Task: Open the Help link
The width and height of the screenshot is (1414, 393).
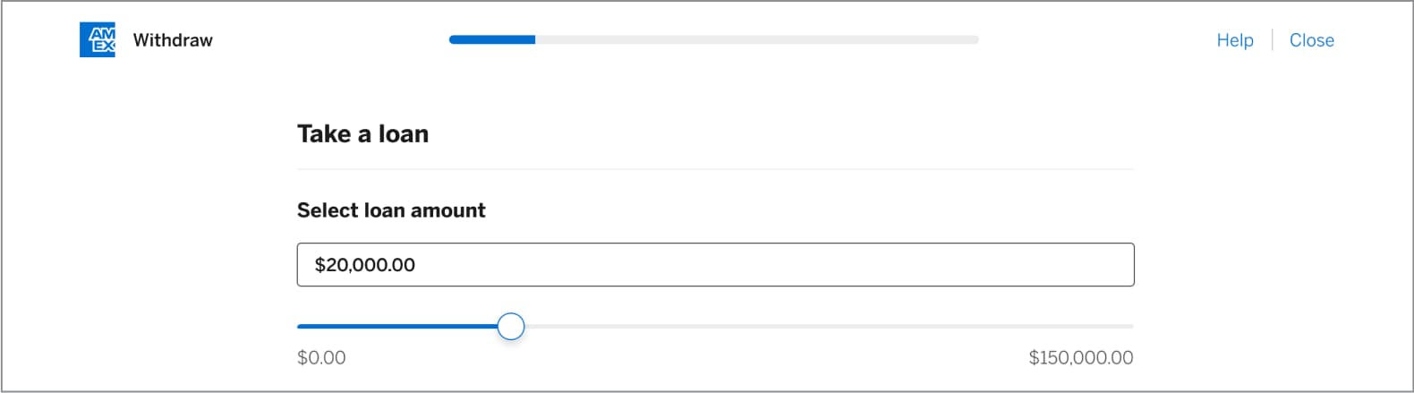Action: click(x=1234, y=40)
